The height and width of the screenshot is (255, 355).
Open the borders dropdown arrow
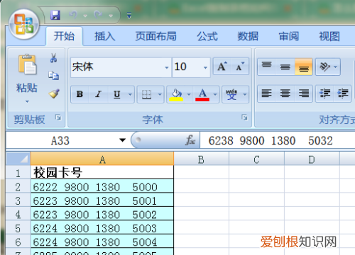point(160,94)
